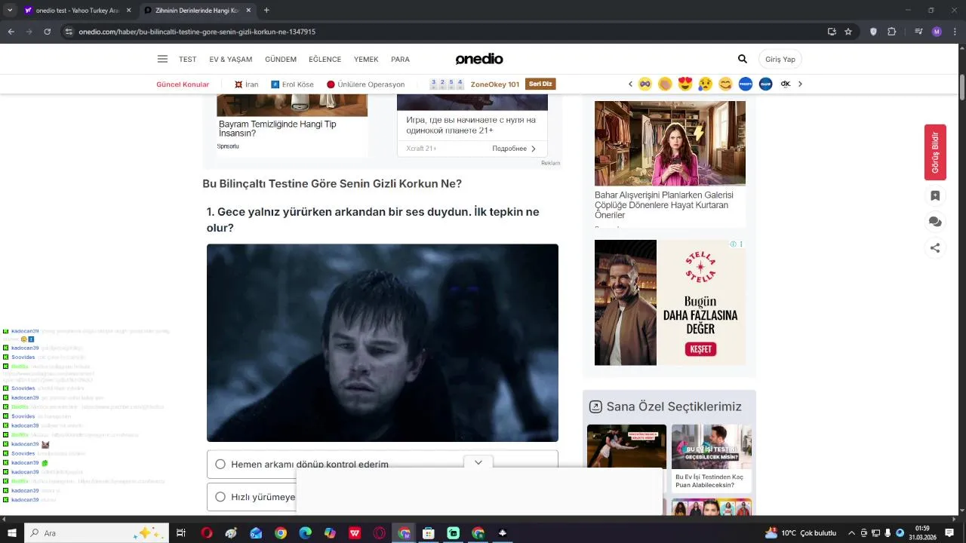Open YEMEK menu item

366,60
